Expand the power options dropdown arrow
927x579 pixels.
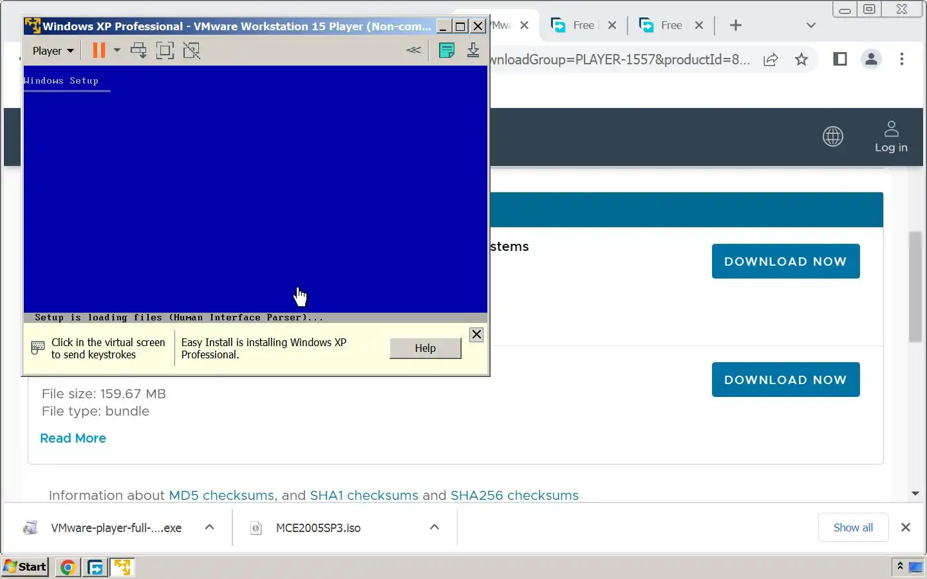117,50
